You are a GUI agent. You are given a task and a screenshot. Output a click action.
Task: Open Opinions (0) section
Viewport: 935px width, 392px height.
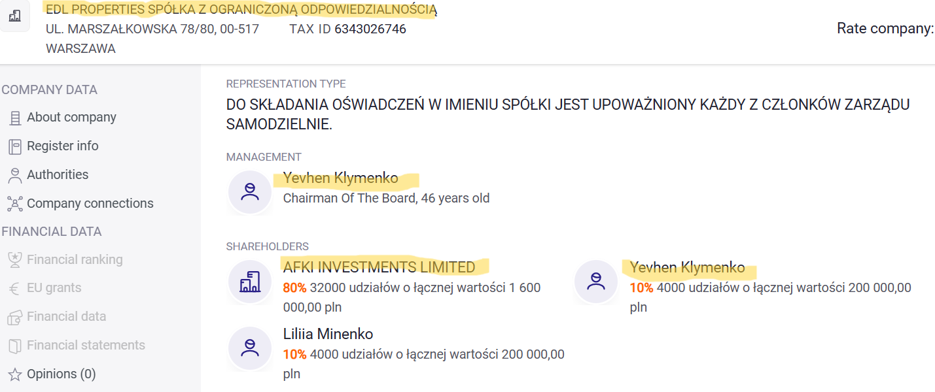[61, 374]
